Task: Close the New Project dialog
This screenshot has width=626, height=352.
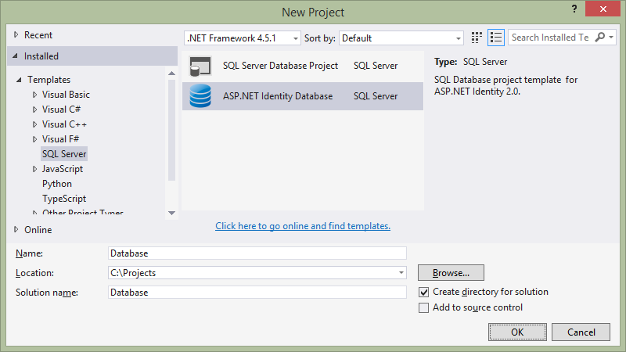Action: 603,9
